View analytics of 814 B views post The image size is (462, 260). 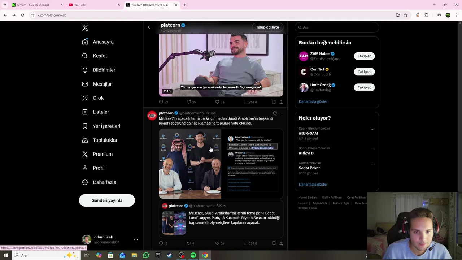pyautogui.click(x=250, y=102)
